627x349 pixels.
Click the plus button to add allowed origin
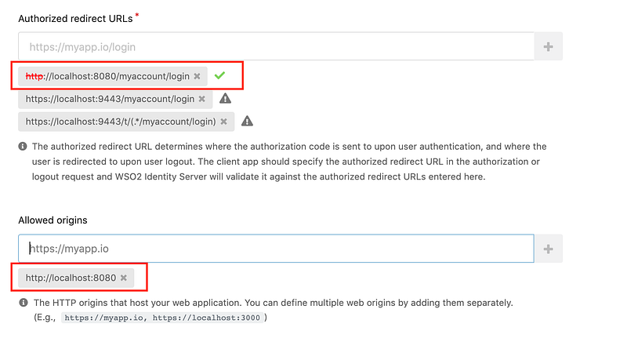548,249
